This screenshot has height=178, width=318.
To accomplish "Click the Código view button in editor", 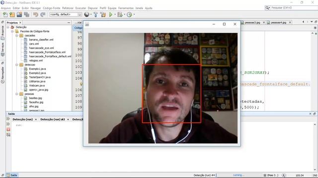I will 78,28.
